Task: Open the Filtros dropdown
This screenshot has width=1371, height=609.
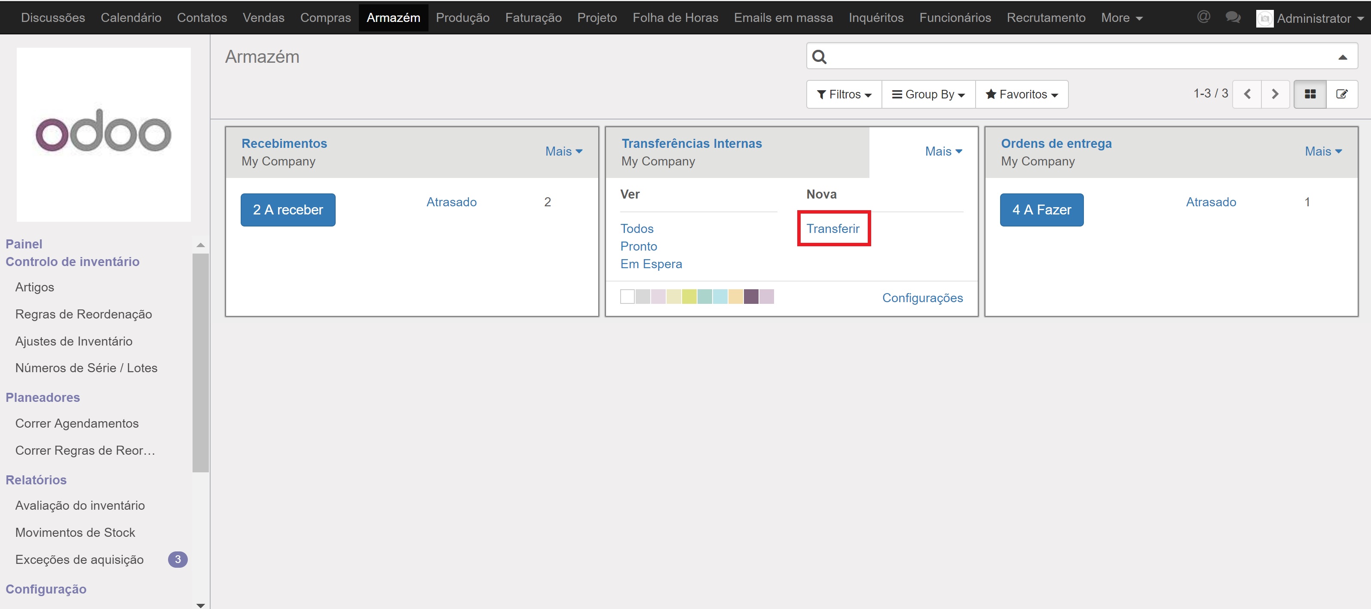Action: pos(844,94)
